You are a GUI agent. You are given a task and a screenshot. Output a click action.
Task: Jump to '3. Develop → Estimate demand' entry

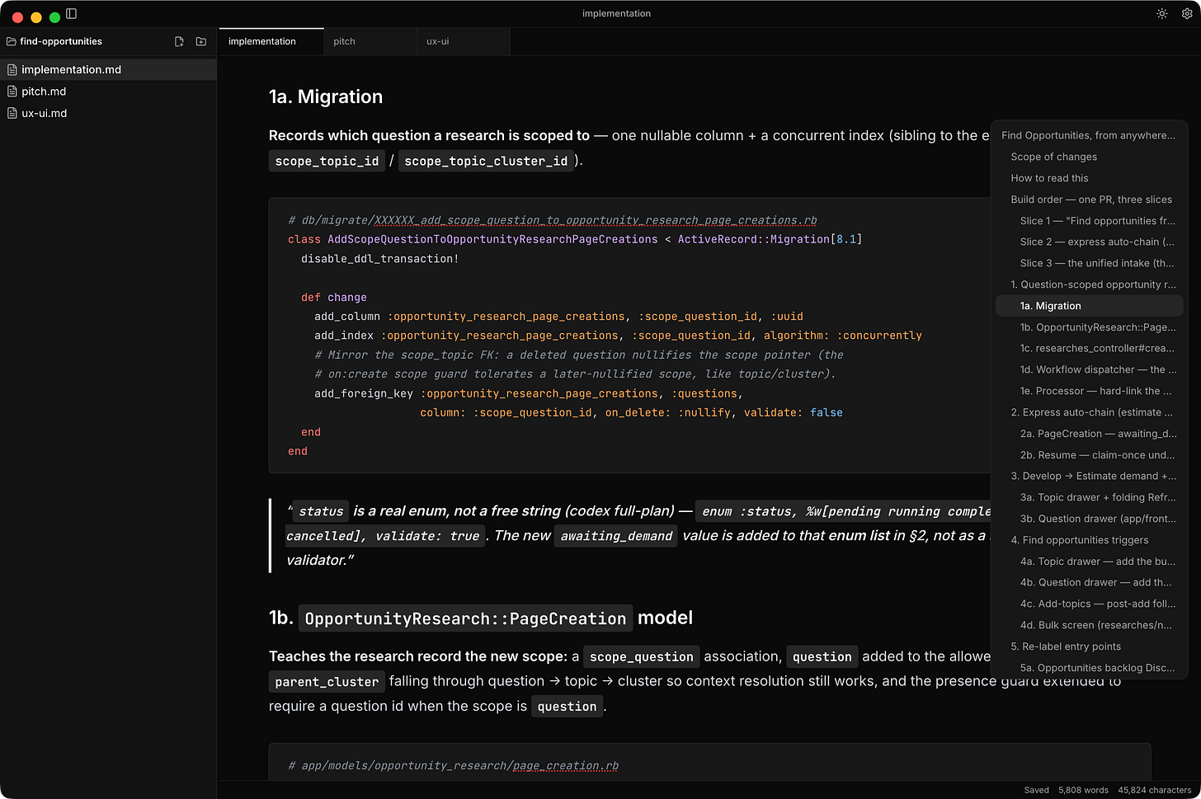(1089, 476)
